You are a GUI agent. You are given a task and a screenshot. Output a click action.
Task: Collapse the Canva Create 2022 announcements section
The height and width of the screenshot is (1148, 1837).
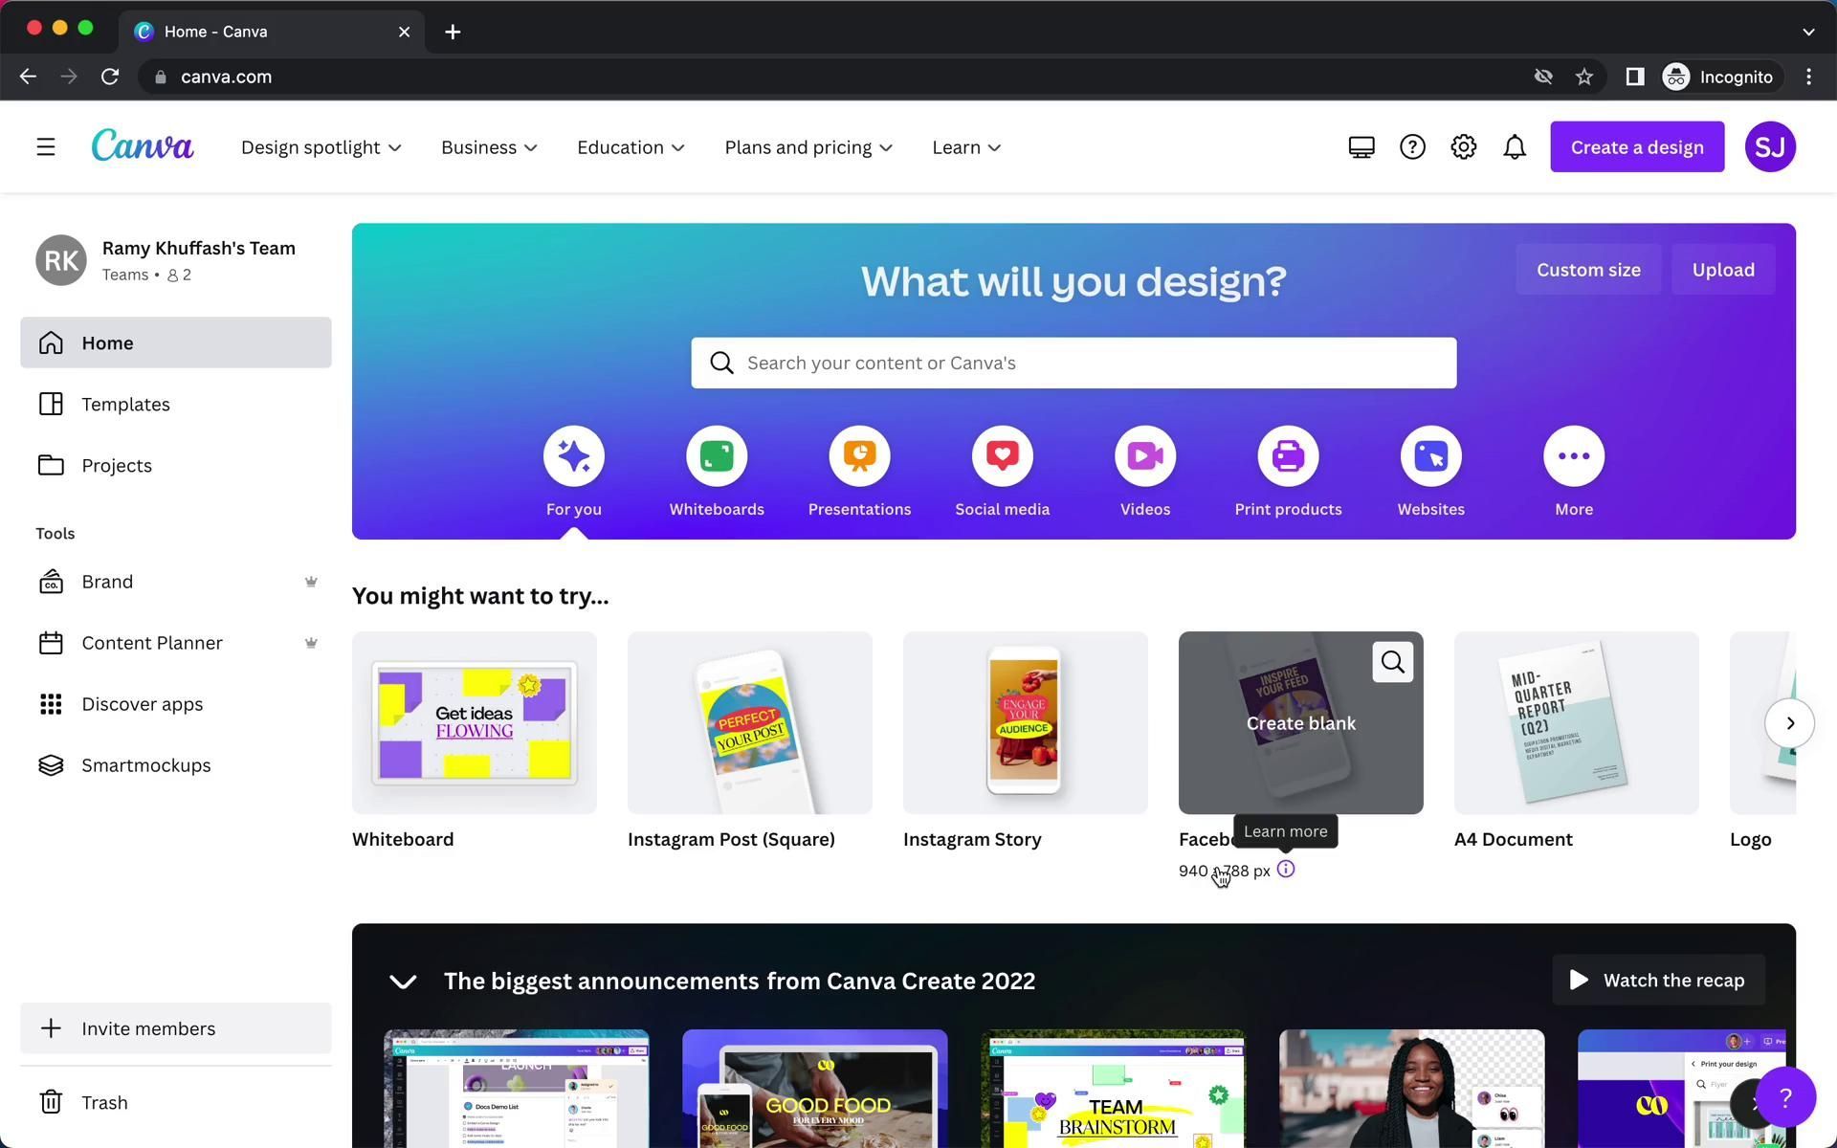coord(403,982)
